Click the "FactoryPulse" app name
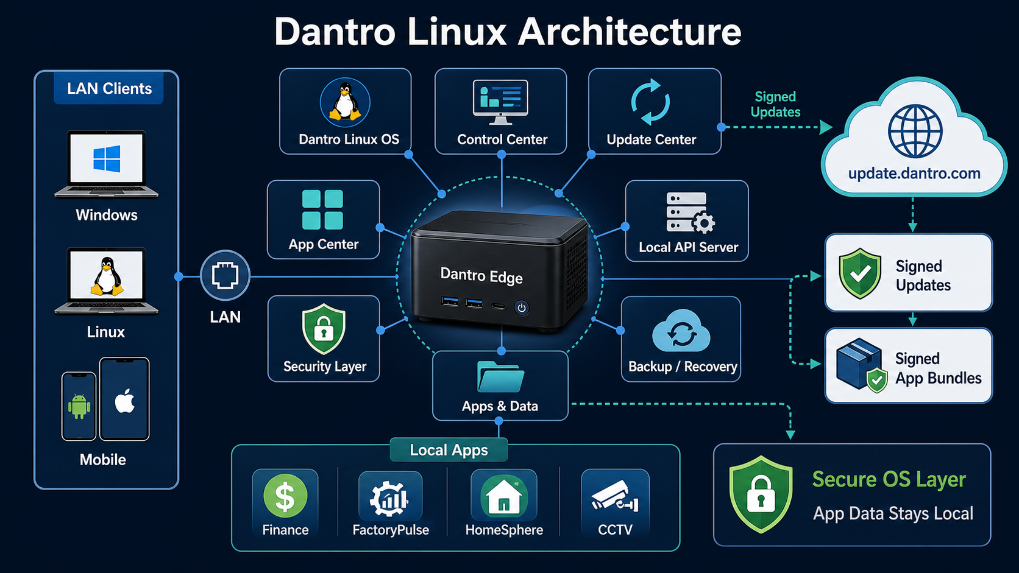1019x573 pixels. (391, 530)
